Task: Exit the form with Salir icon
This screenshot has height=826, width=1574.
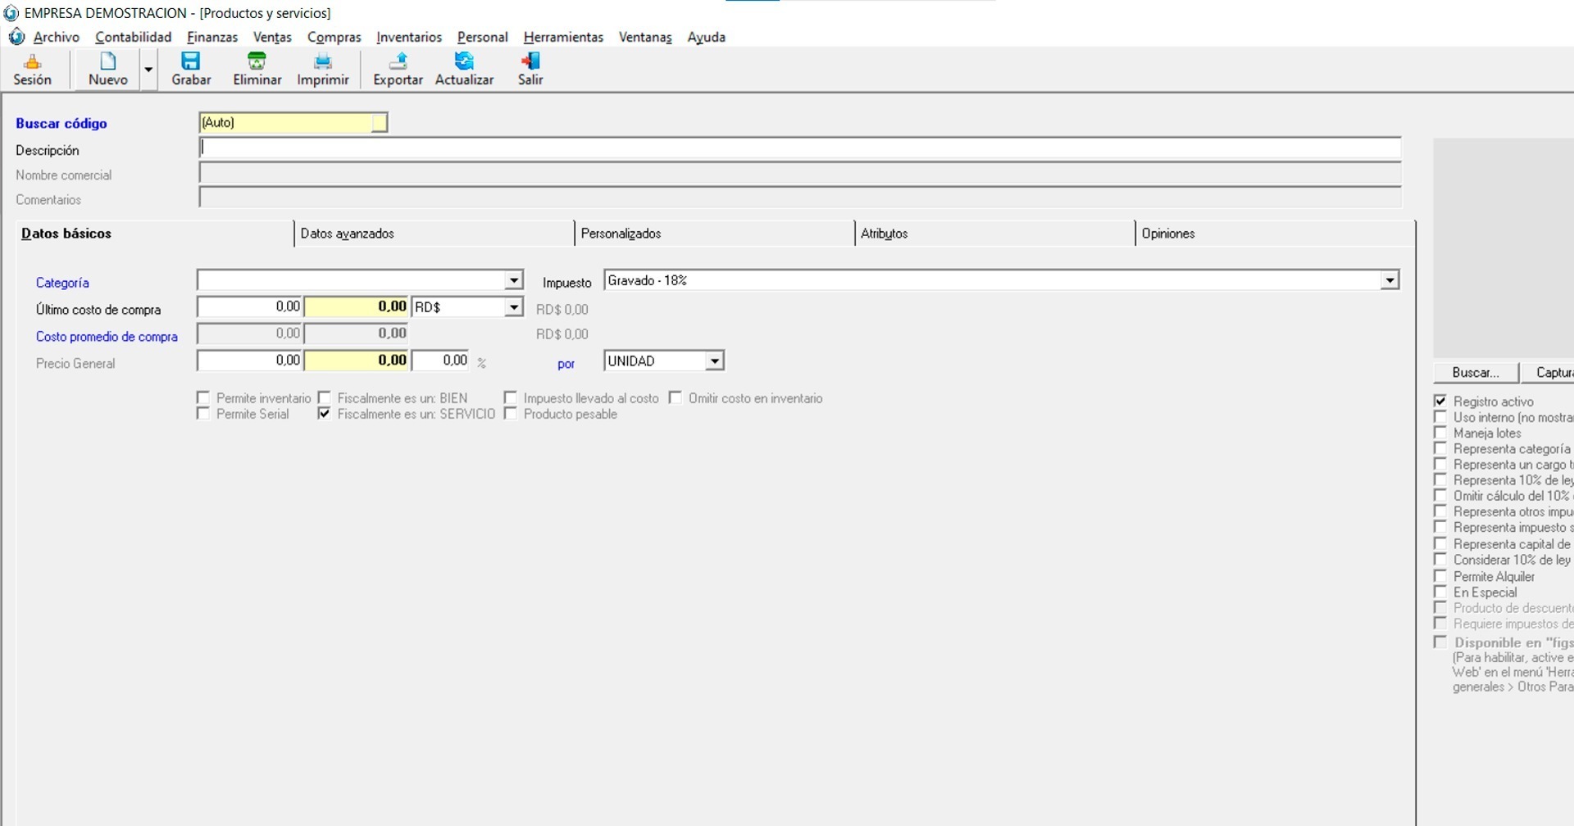Action: [530, 62]
